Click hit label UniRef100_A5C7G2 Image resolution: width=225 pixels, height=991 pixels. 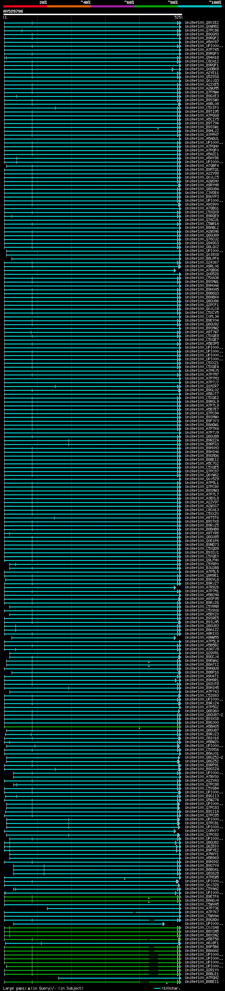pyautogui.click(x=202, y=464)
